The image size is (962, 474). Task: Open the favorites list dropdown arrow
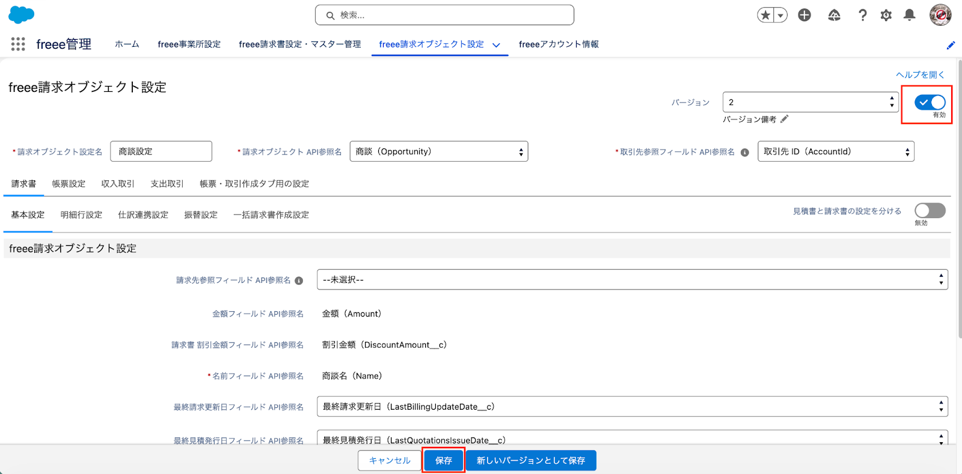[780, 15]
